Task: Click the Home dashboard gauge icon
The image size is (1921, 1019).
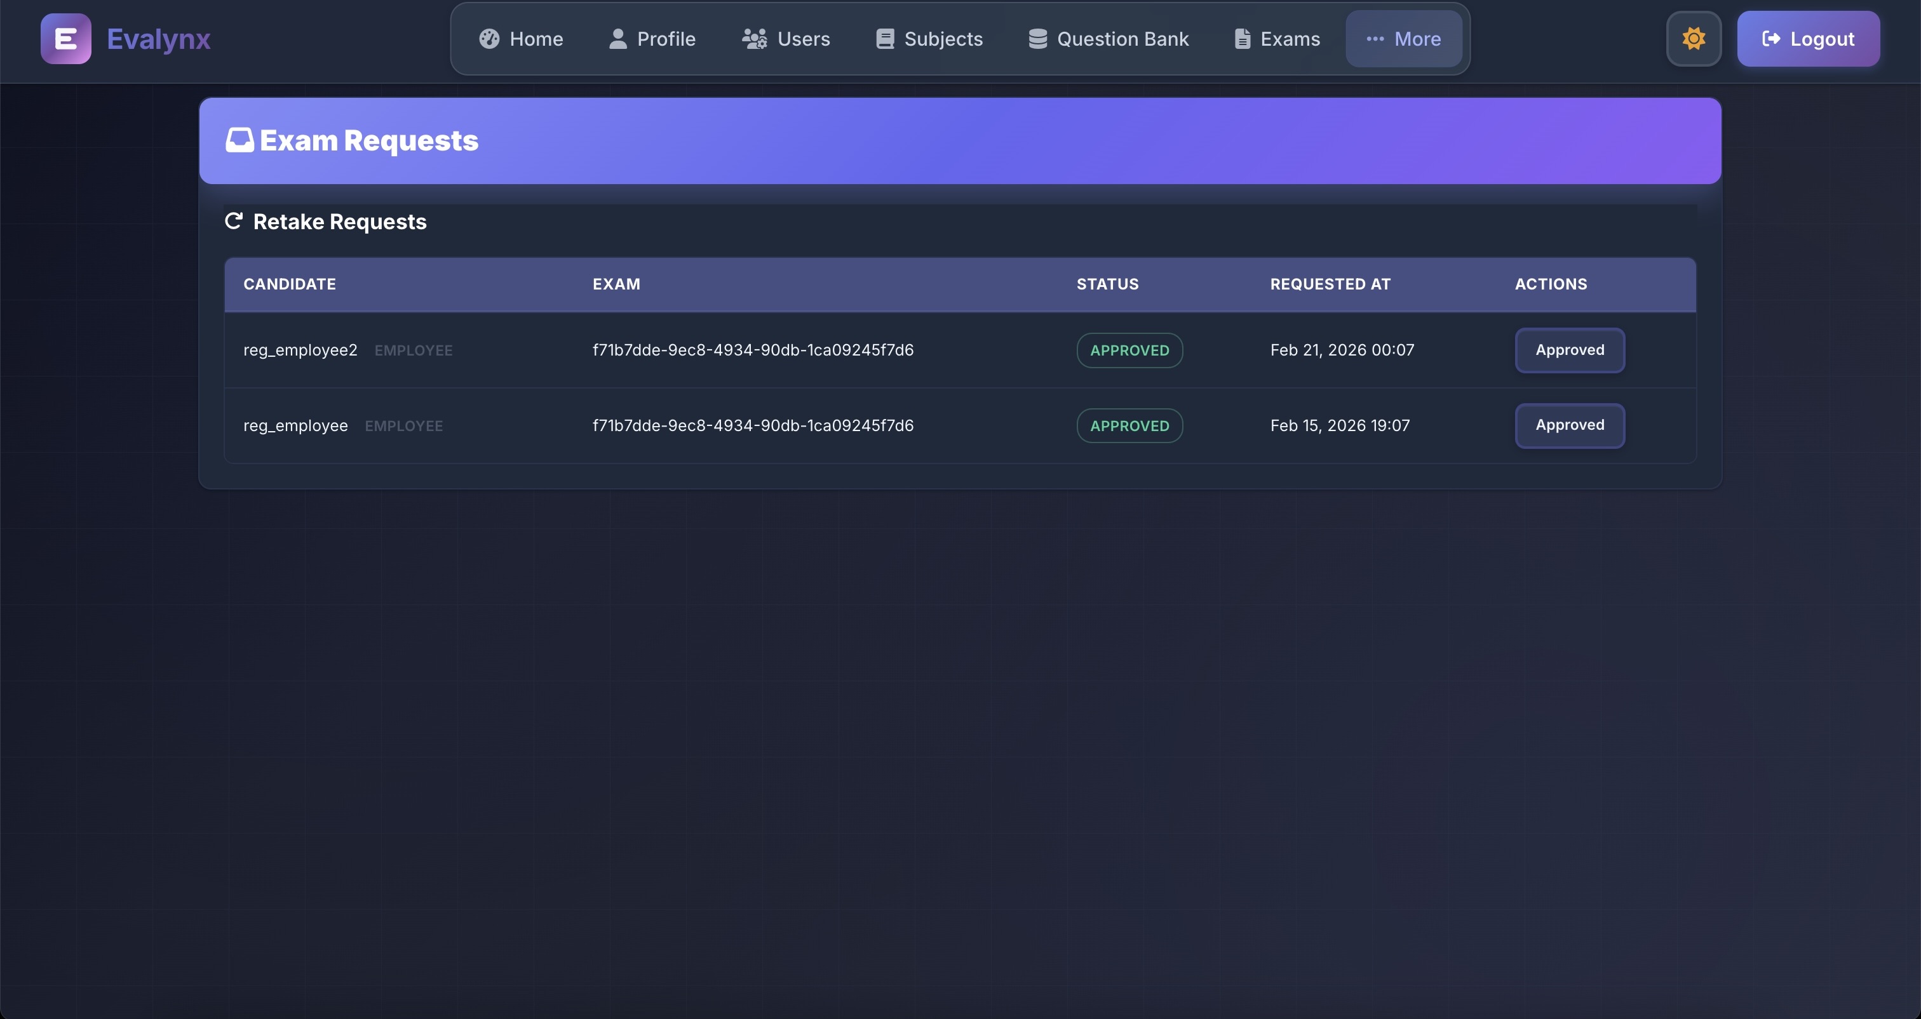Action: pyautogui.click(x=489, y=39)
